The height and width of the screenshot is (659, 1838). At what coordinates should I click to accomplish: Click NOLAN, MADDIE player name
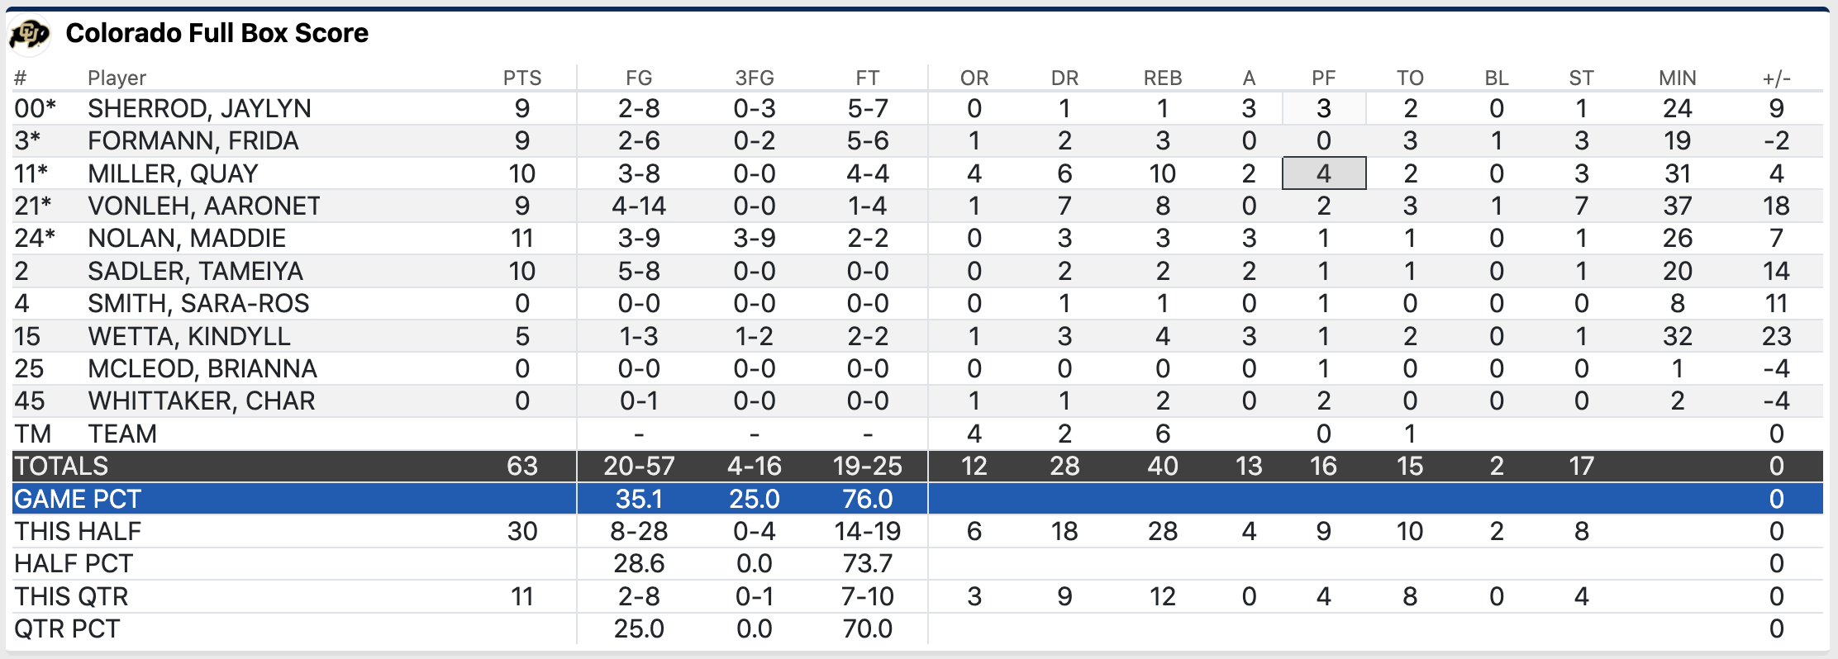pyautogui.click(x=187, y=239)
